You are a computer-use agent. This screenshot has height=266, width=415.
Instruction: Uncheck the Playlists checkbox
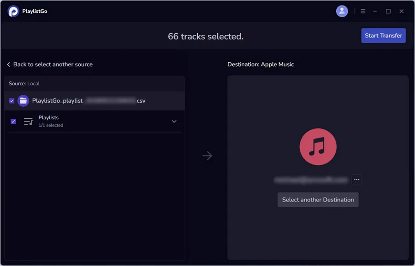pos(13,121)
